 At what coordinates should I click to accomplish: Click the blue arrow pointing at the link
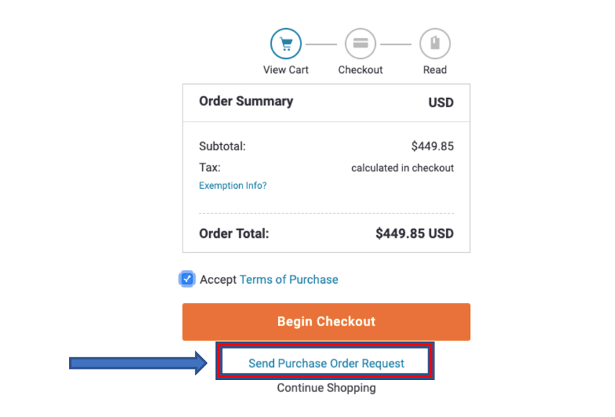point(137,363)
